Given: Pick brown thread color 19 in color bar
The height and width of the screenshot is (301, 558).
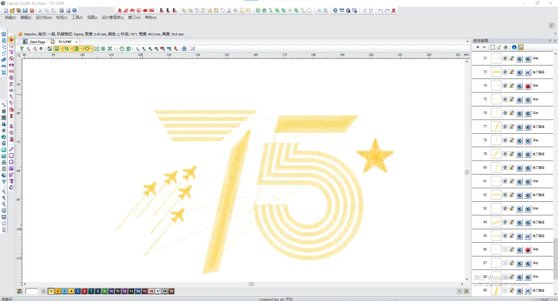Looking at the screenshot, I should [x=171, y=291].
